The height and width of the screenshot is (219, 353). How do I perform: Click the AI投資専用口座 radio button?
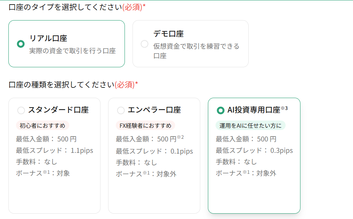point(220,110)
